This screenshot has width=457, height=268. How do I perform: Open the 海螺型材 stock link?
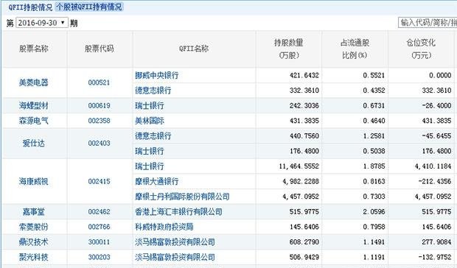[33, 105]
